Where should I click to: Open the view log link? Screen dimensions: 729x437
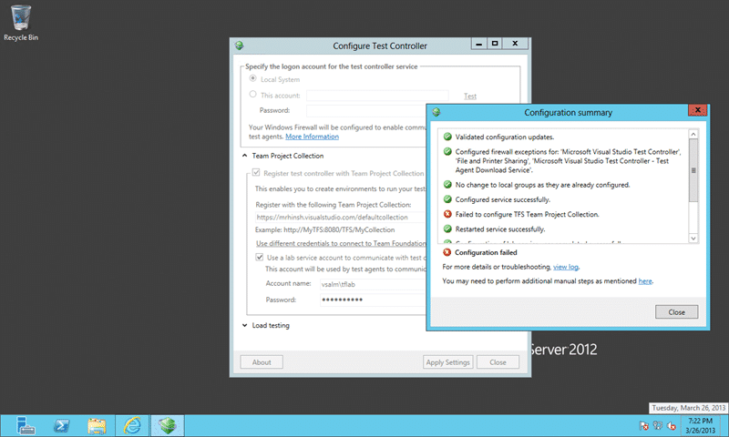[x=565, y=267]
